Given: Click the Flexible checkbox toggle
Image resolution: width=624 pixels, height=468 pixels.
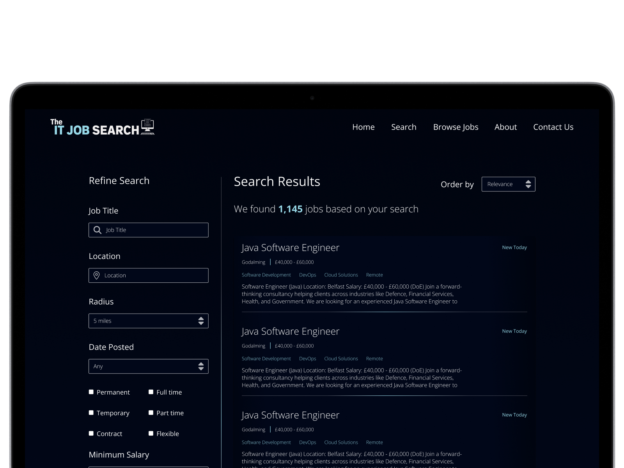Looking at the screenshot, I should [x=151, y=433].
